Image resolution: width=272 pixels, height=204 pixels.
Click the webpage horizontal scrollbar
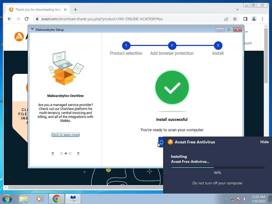click(85, 187)
